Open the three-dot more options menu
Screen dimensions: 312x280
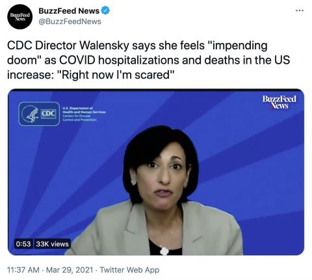click(300, 10)
